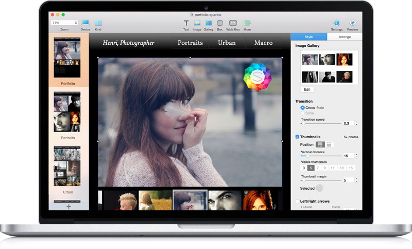Enable the Thumbnails checkbox
The width and height of the screenshot is (412, 249).
click(x=297, y=137)
